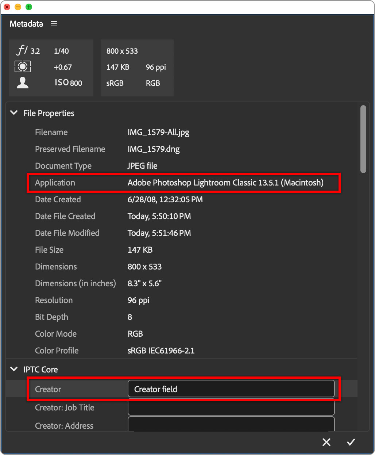Collapse the File Properties section
The image size is (375, 455).
coord(14,113)
